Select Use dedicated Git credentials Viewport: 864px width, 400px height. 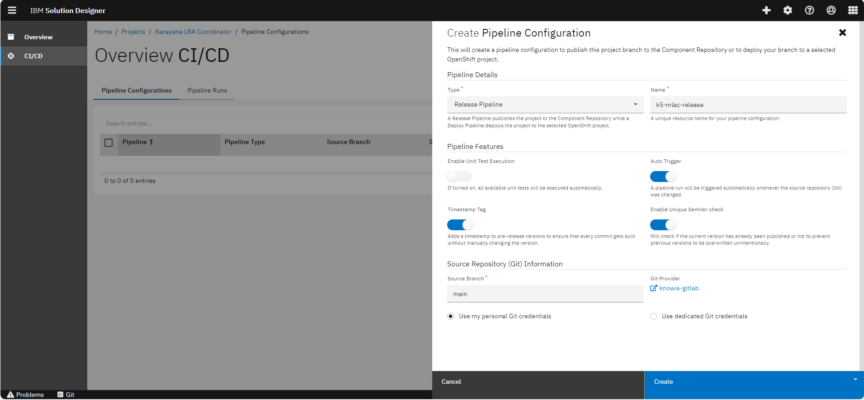(x=654, y=316)
